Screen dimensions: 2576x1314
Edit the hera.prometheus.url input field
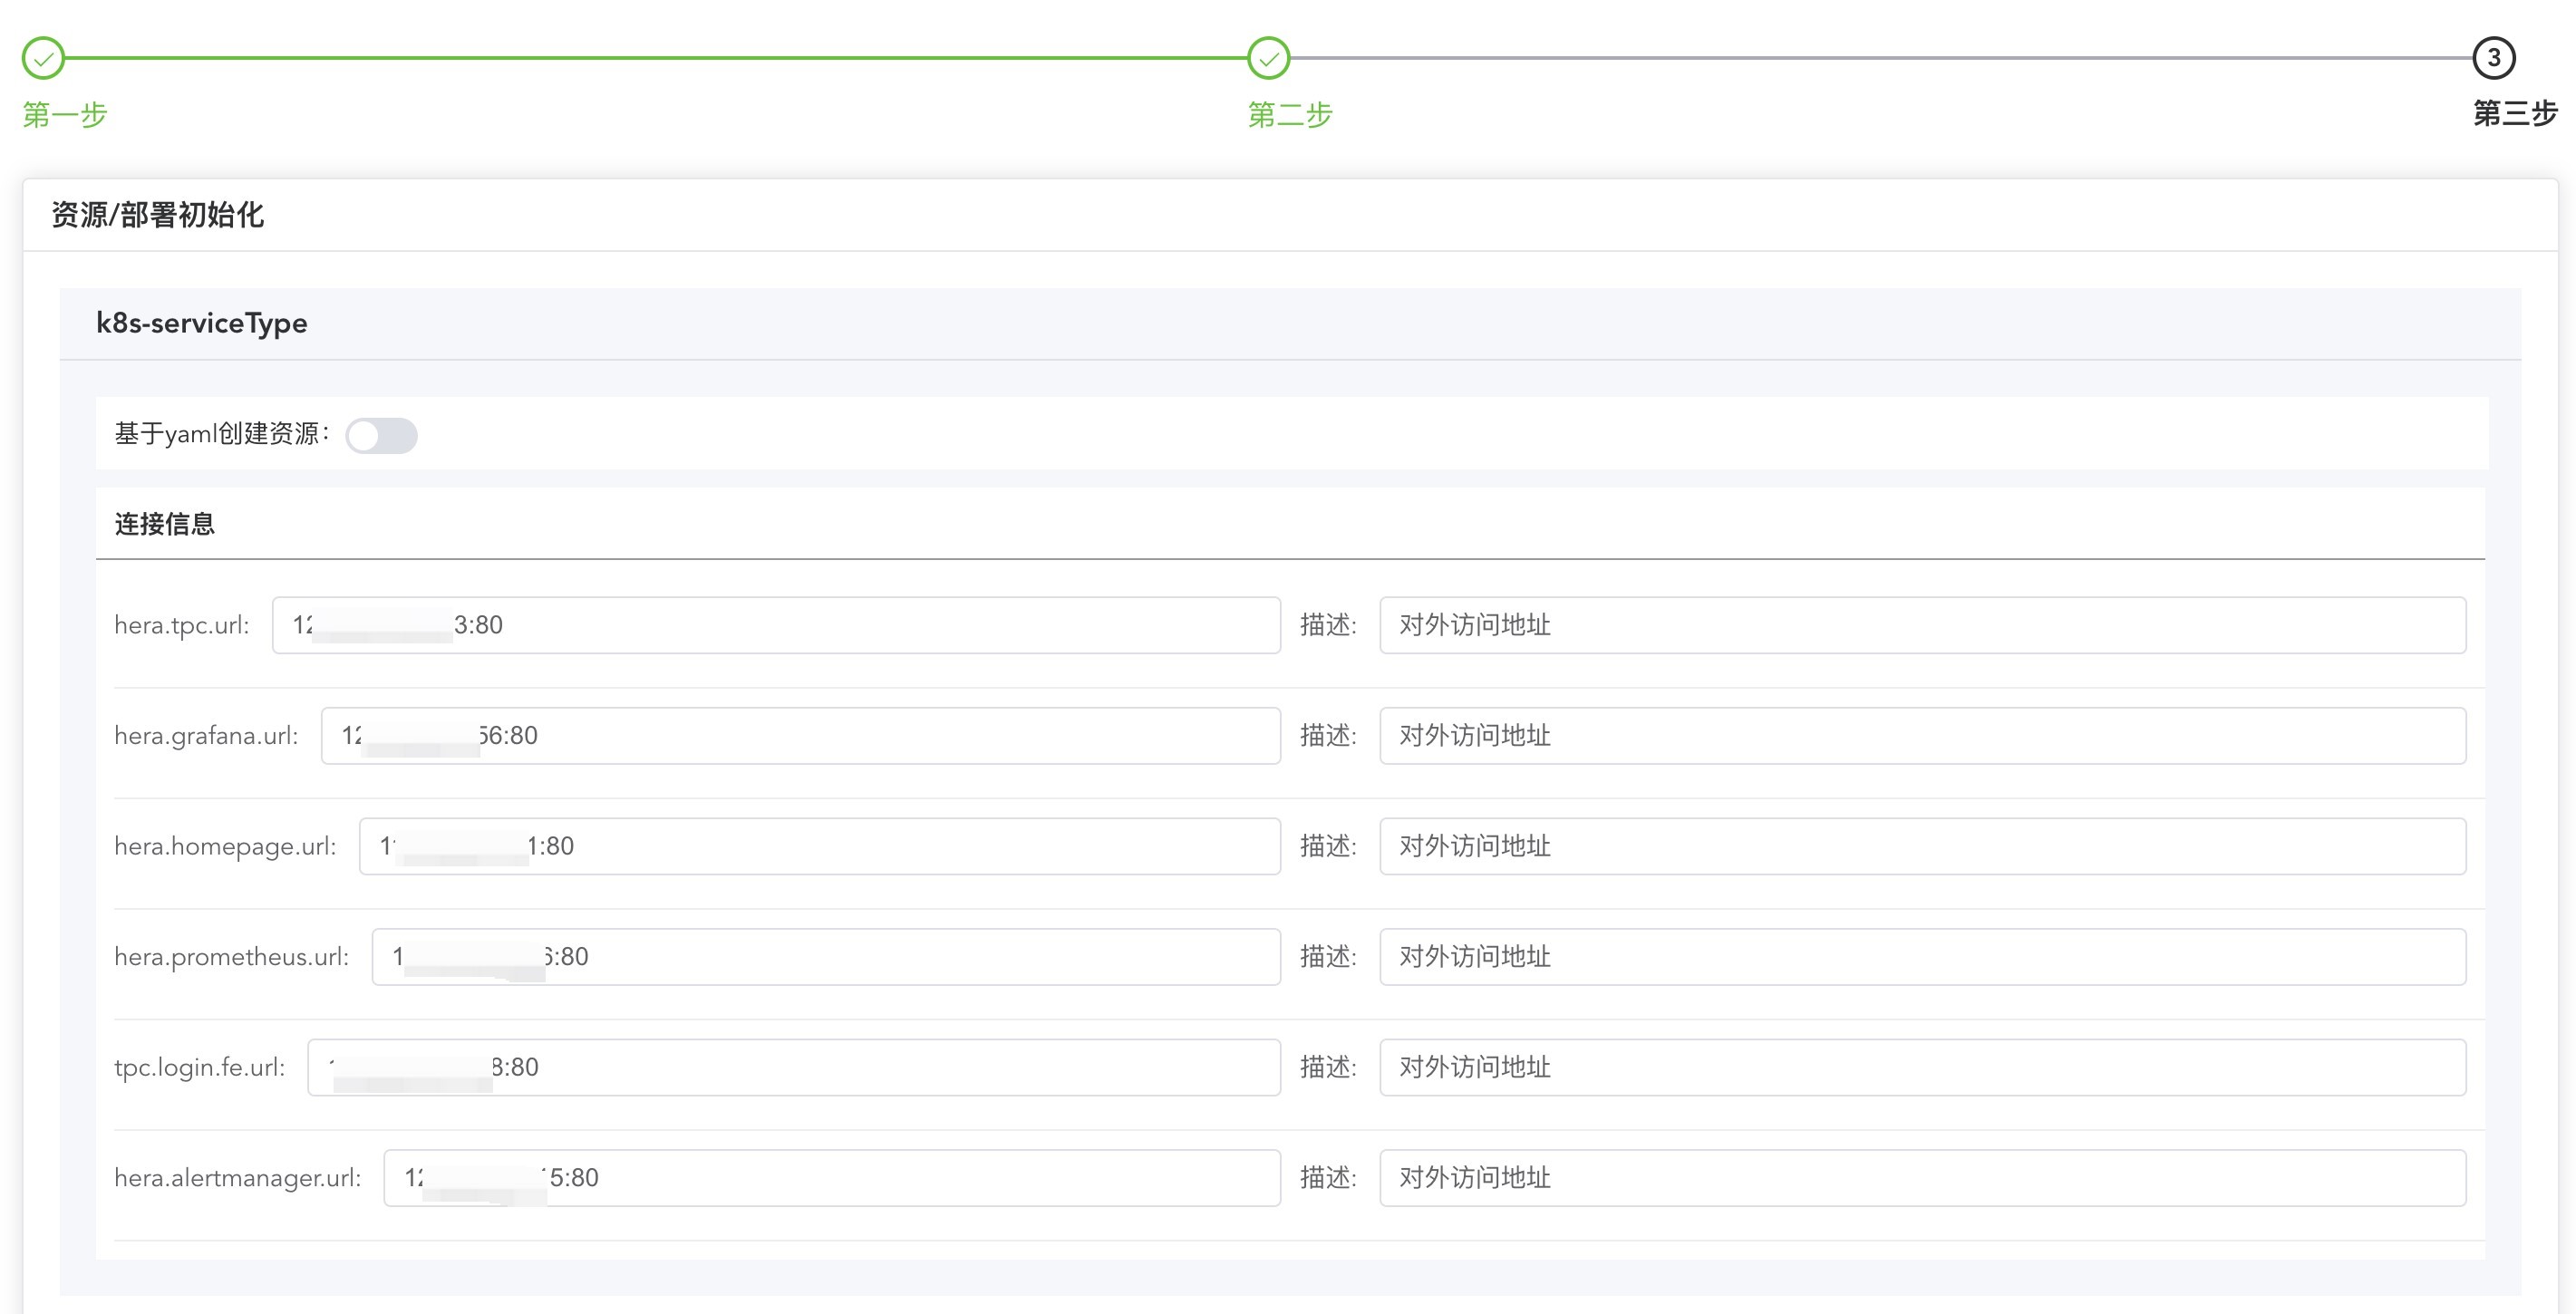(x=826, y=957)
